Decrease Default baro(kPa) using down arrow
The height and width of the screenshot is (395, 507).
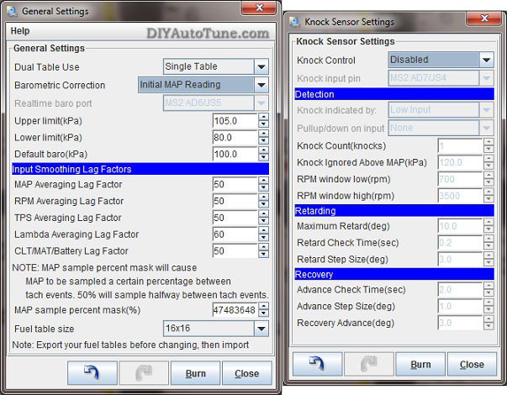(x=263, y=158)
